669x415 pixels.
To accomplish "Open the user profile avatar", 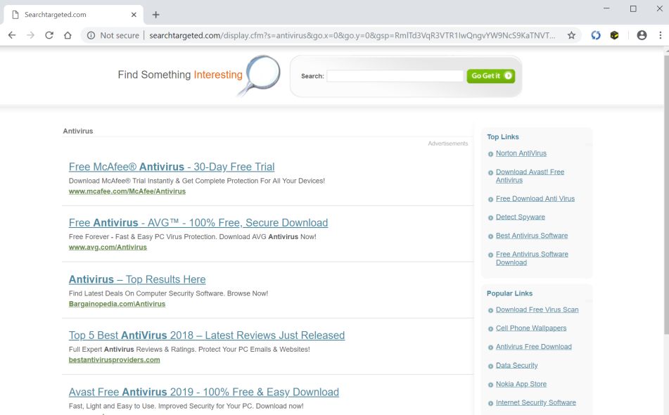I will 642,35.
